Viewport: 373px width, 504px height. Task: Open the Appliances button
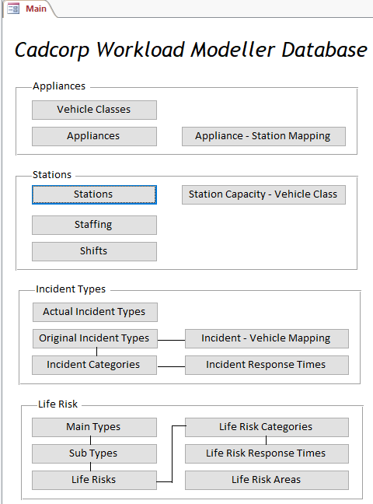94,136
